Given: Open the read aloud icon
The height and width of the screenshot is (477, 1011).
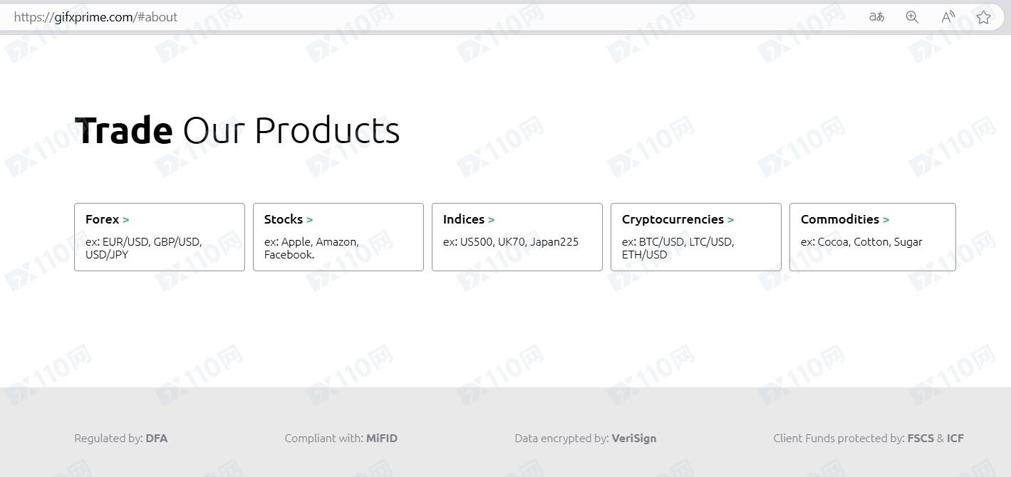Looking at the screenshot, I should click(x=948, y=17).
